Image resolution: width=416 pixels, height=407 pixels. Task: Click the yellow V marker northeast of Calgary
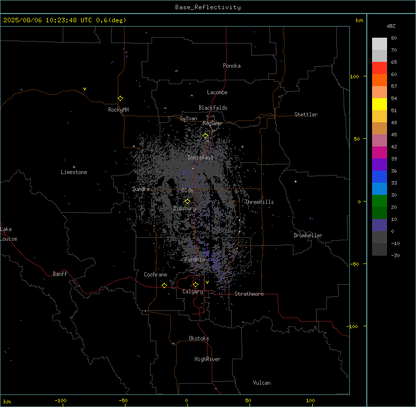(x=207, y=282)
